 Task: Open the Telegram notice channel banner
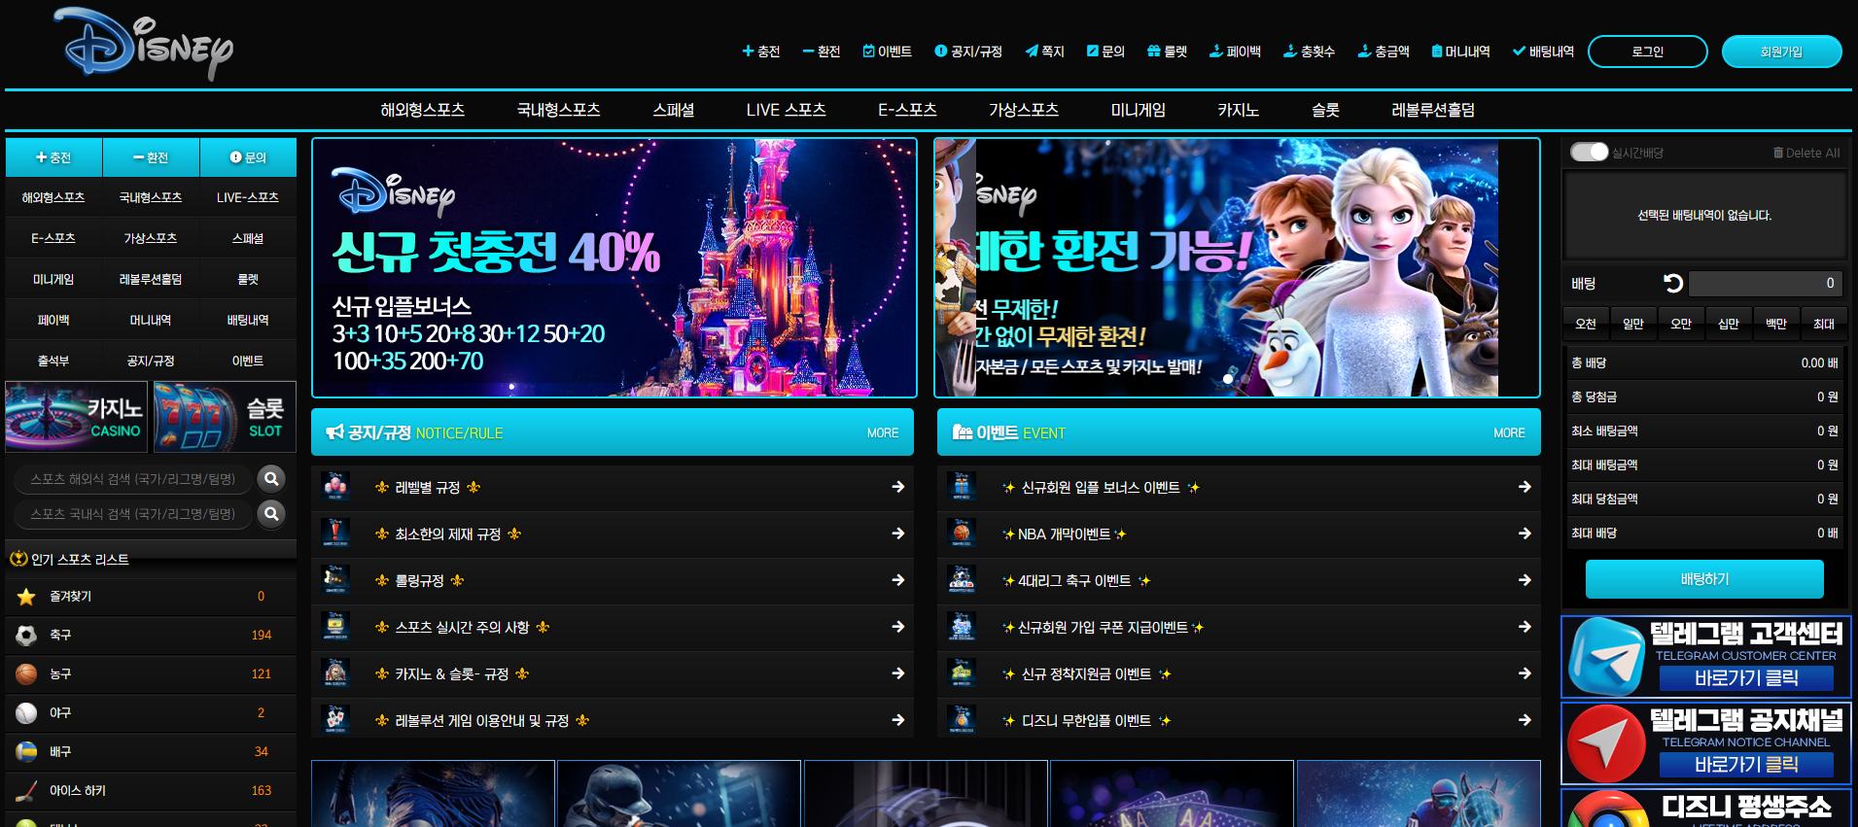click(1705, 743)
